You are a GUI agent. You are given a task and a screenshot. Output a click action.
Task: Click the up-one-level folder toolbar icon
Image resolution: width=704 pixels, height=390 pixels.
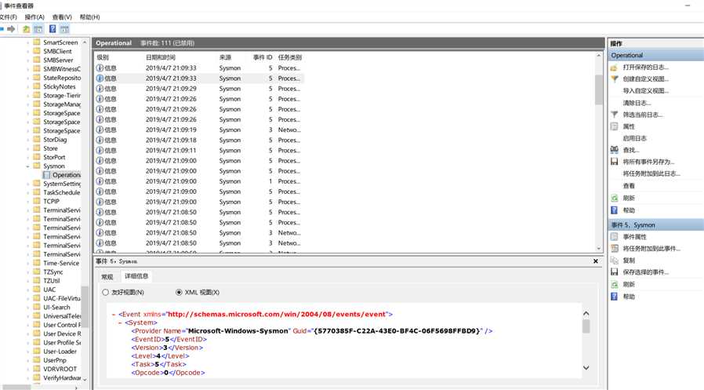pos(27,29)
